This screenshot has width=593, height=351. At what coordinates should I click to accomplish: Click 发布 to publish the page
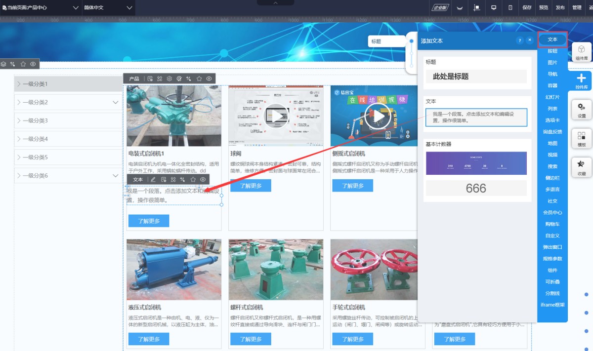(x=560, y=8)
